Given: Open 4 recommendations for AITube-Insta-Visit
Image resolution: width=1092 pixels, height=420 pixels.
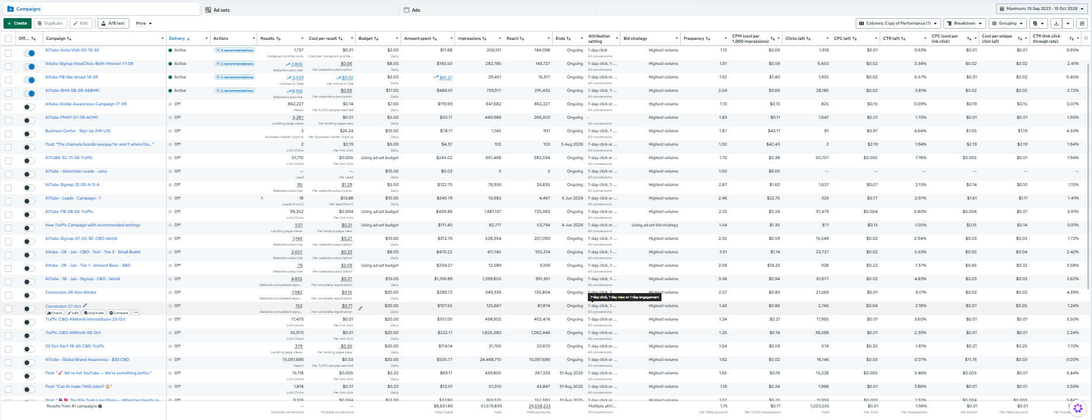Looking at the screenshot, I should tap(235, 50).
